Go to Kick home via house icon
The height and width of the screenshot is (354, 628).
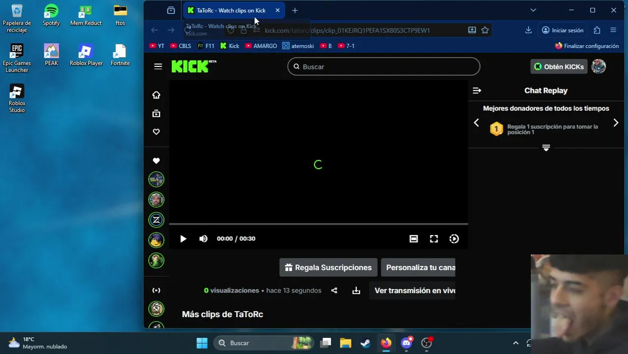[x=156, y=95]
